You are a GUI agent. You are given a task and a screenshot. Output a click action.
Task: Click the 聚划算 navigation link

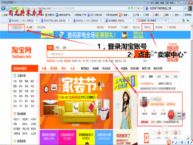pos(54,68)
